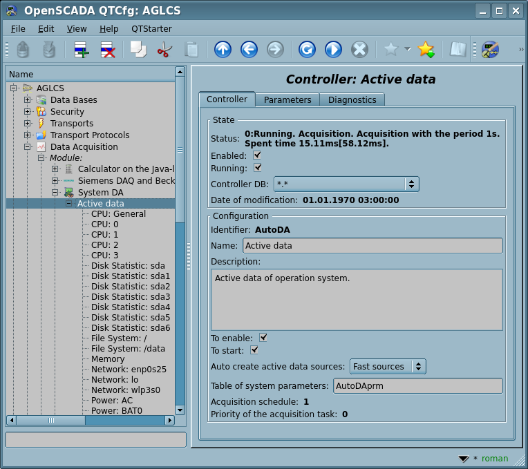Open the Controller DB combo box
528x469 pixels.
pyautogui.click(x=346, y=184)
